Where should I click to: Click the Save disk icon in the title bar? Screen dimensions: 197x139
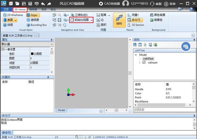pyautogui.click(x=24, y=3)
